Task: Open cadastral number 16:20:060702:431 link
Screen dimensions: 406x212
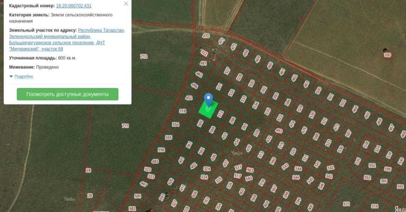Action: [x=74, y=6]
